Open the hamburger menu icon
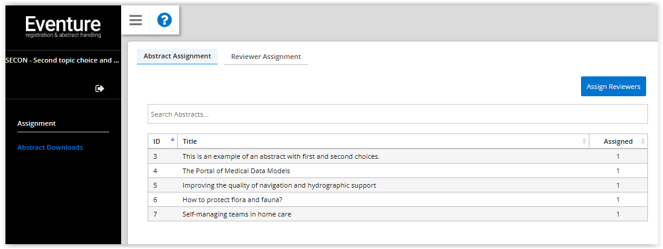The height and width of the screenshot is (249, 663). click(136, 20)
